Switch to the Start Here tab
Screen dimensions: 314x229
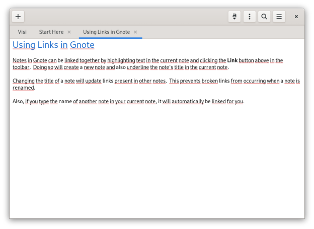point(51,32)
